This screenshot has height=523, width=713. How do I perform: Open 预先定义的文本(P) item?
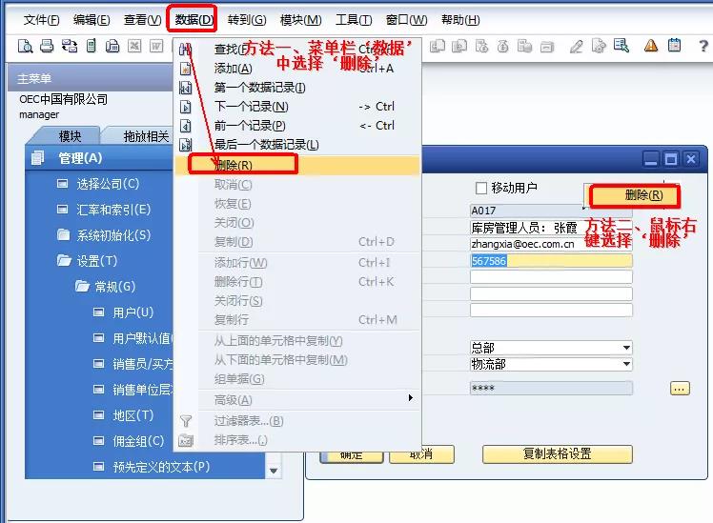(x=161, y=467)
